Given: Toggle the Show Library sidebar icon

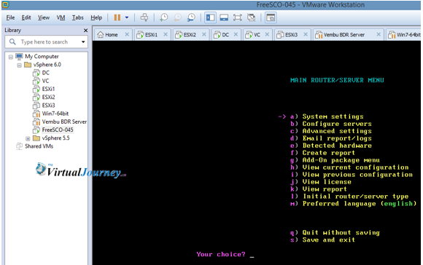Looking at the screenshot, I should [211, 17].
